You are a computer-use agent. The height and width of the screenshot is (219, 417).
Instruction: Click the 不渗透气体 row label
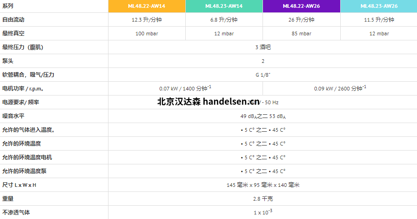(16, 213)
